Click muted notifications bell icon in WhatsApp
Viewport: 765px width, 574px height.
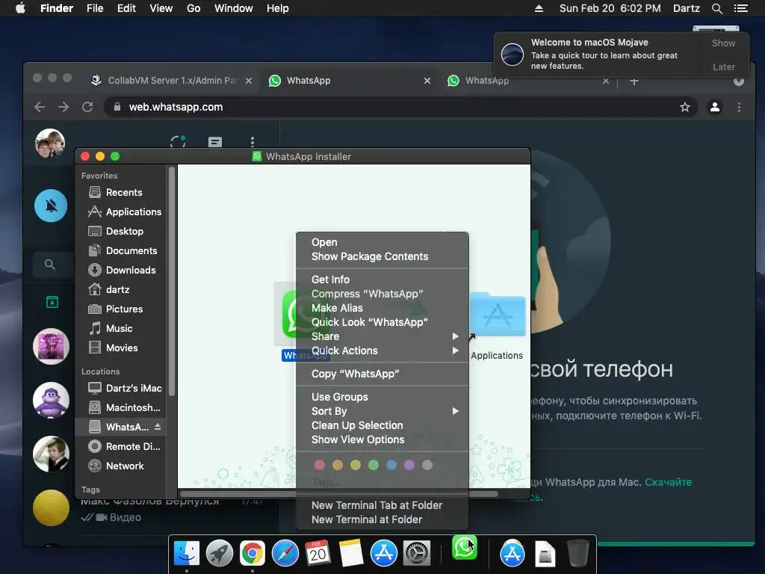pos(51,206)
